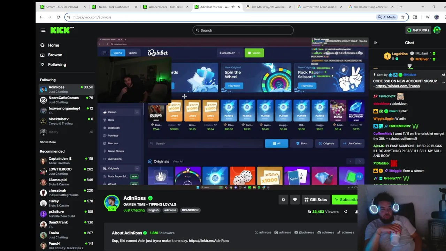Switch to Achievements - Kick Dashboard tab
This screenshot has height=251, width=446.
[166, 7]
